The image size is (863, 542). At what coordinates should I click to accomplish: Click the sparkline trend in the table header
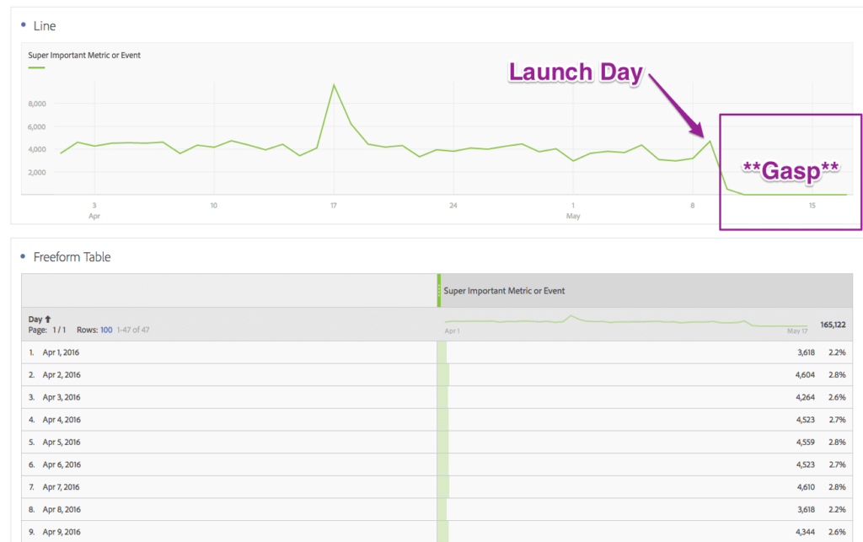pyautogui.click(x=625, y=322)
